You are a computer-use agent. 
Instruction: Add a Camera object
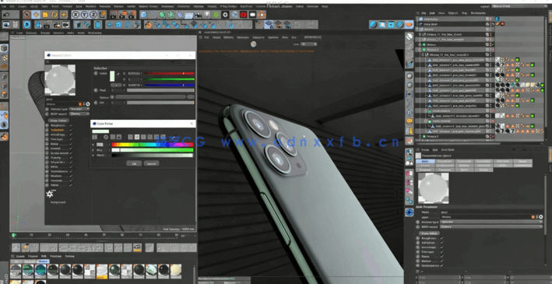pyautogui.click(x=198, y=15)
